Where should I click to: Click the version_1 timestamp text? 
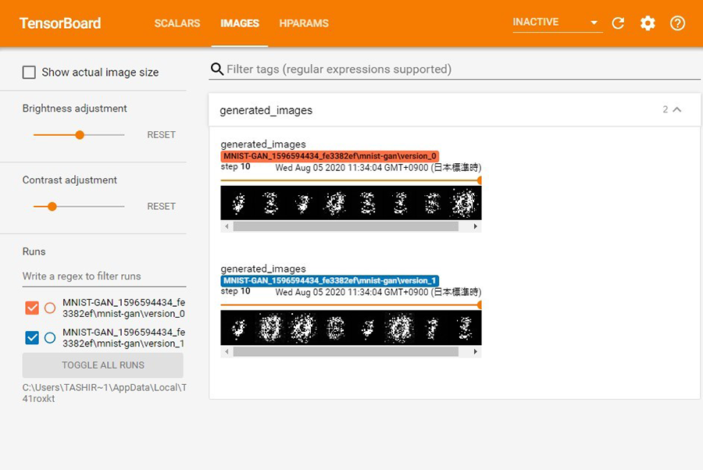[x=378, y=292]
